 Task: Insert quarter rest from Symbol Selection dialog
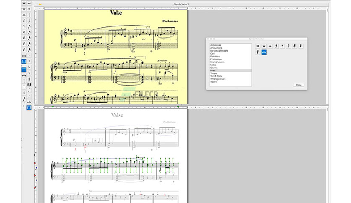click(276, 46)
